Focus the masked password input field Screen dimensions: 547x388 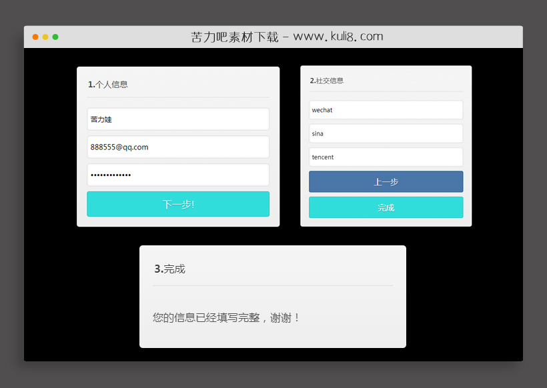point(178,175)
